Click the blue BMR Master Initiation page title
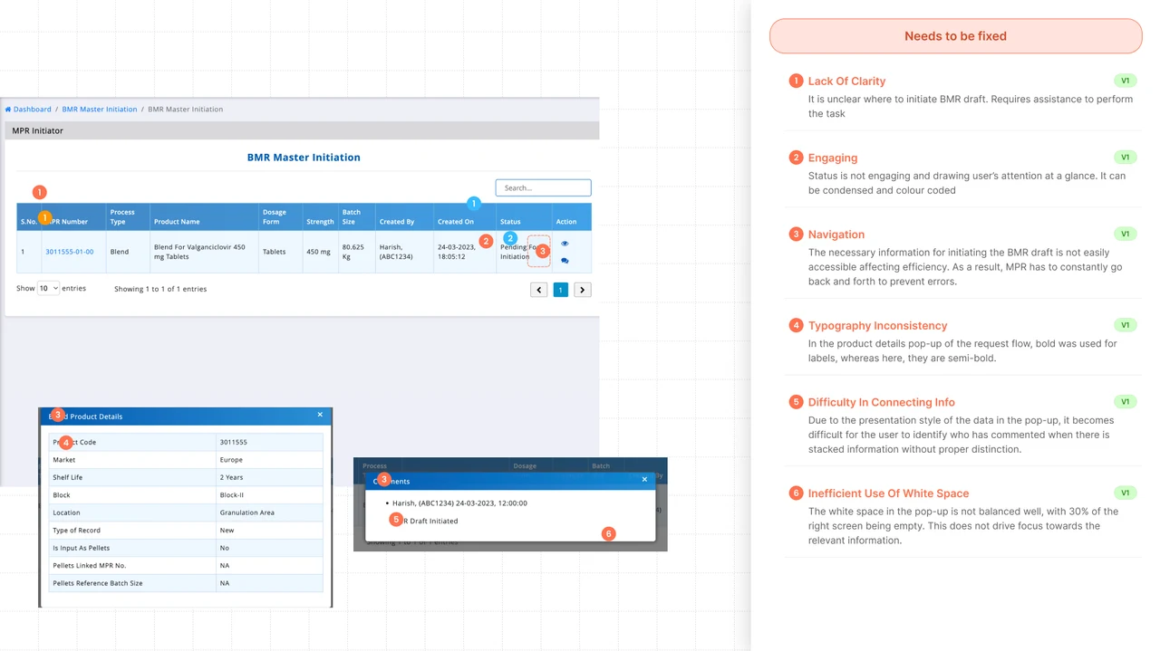1160x651 pixels. click(304, 158)
